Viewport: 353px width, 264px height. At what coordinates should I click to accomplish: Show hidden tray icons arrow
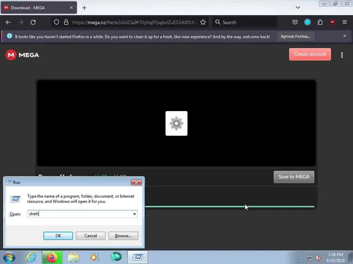[x=301, y=257]
